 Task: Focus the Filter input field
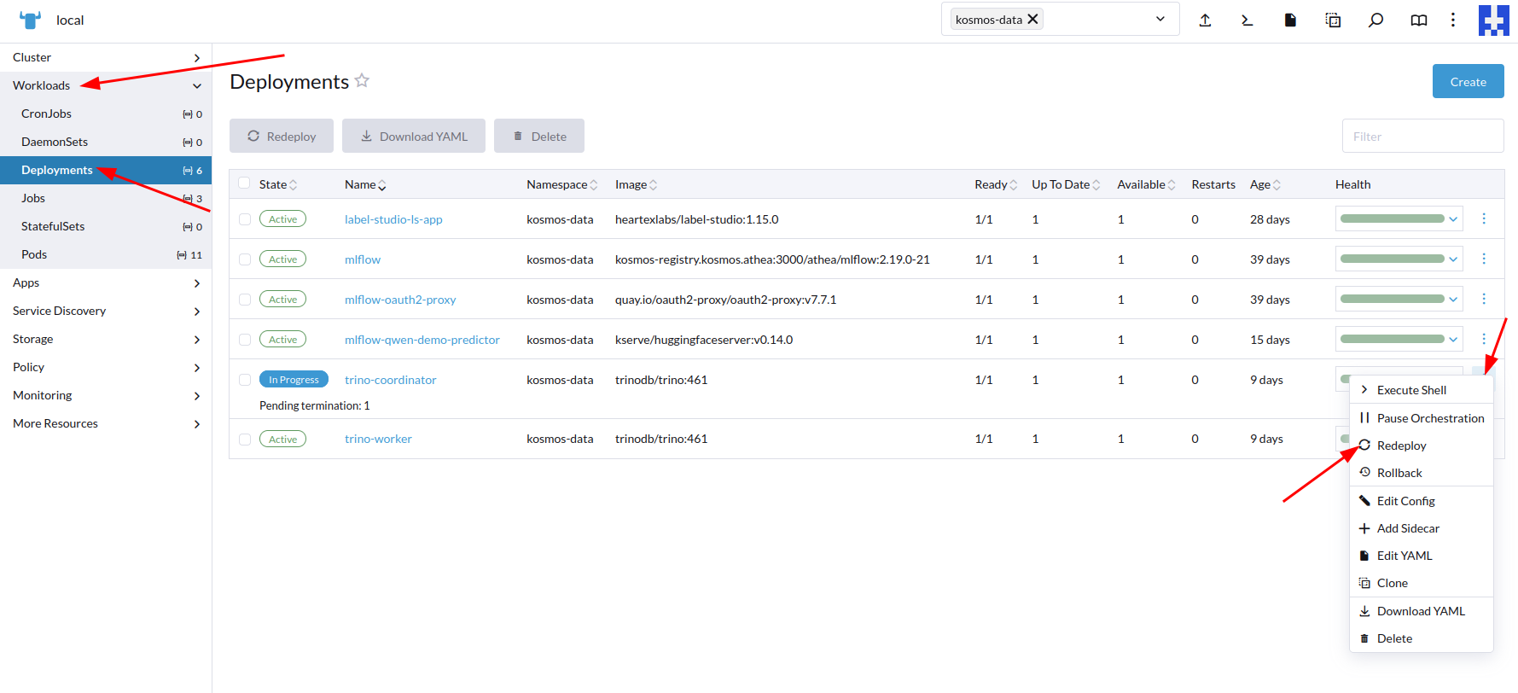(x=1422, y=137)
